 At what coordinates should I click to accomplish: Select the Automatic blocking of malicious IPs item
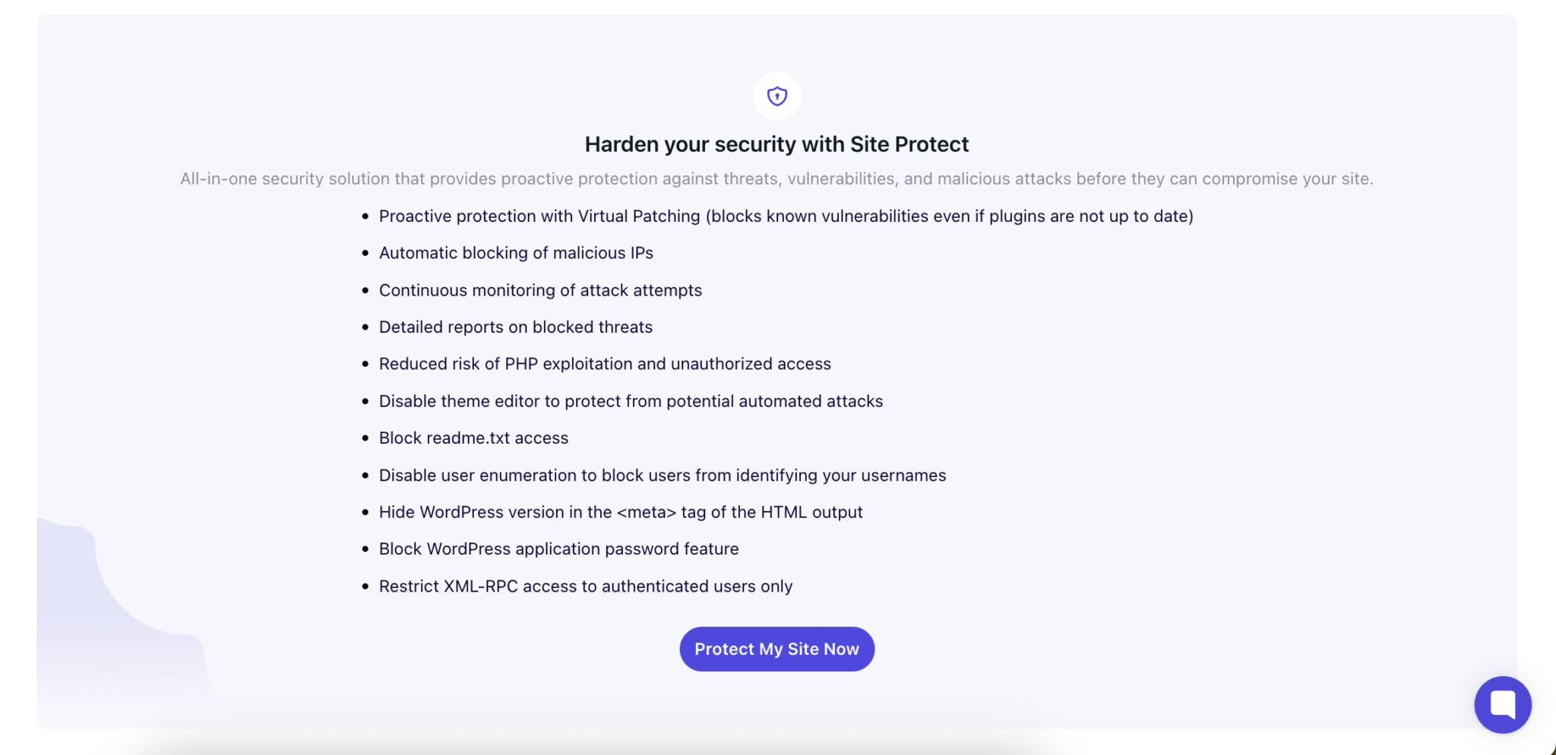click(x=516, y=253)
